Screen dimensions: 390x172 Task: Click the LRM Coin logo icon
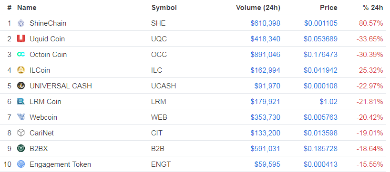[21, 101]
